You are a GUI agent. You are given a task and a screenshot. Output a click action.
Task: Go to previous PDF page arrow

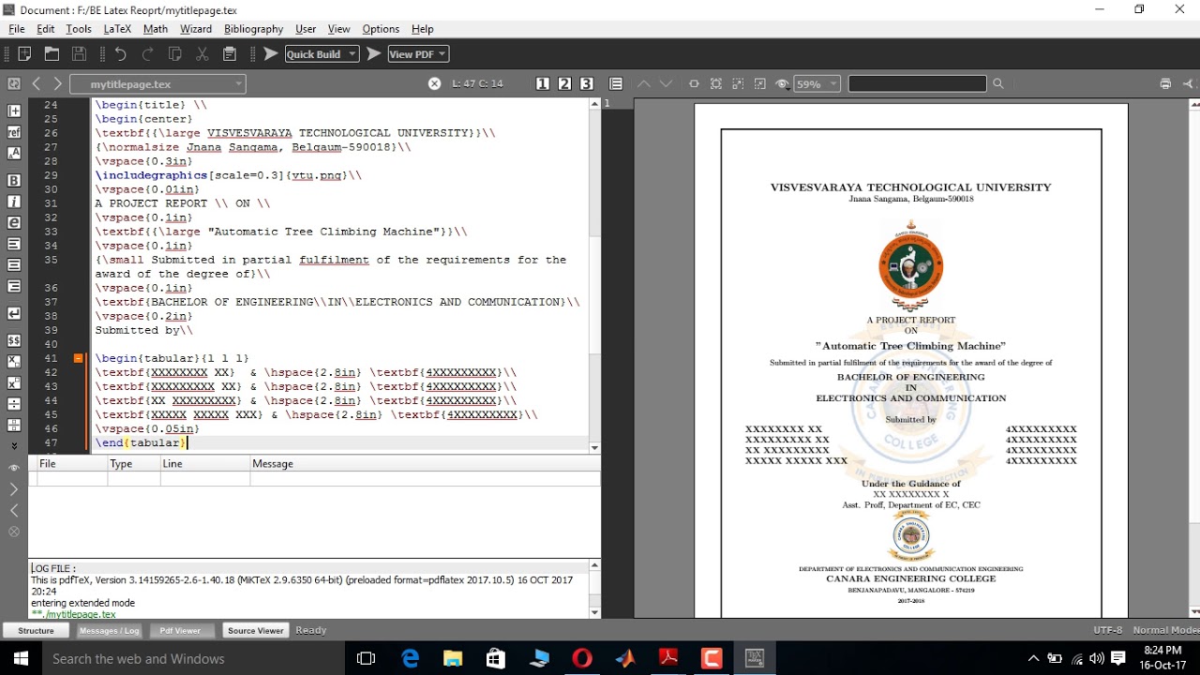point(644,83)
